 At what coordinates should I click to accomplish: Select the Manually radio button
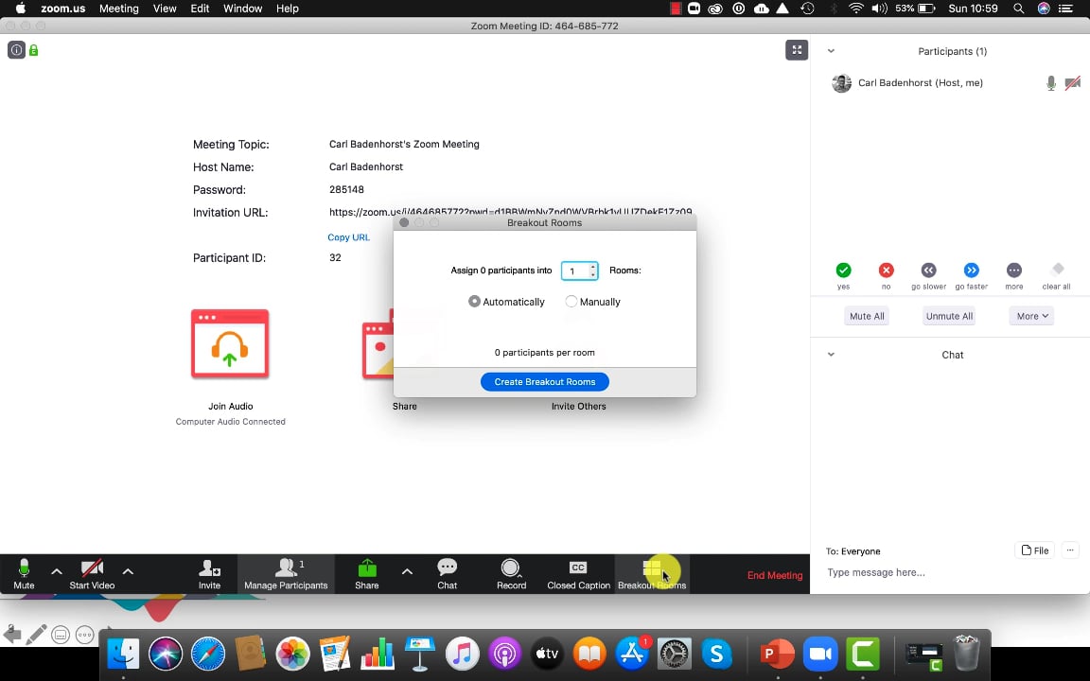click(x=571, y=302)
